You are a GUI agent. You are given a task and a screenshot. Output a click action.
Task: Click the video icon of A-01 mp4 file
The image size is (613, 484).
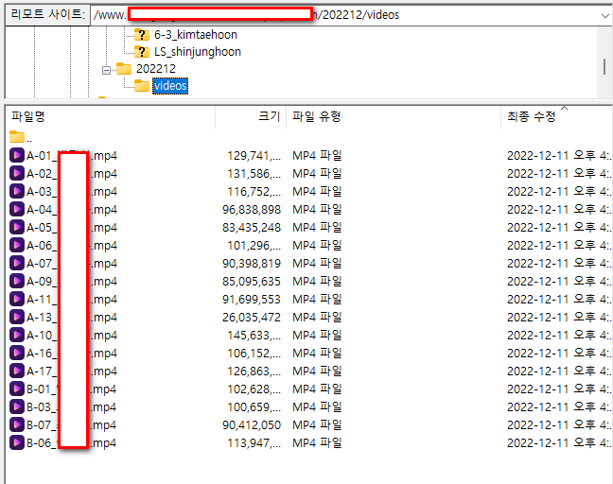(17, 155)
